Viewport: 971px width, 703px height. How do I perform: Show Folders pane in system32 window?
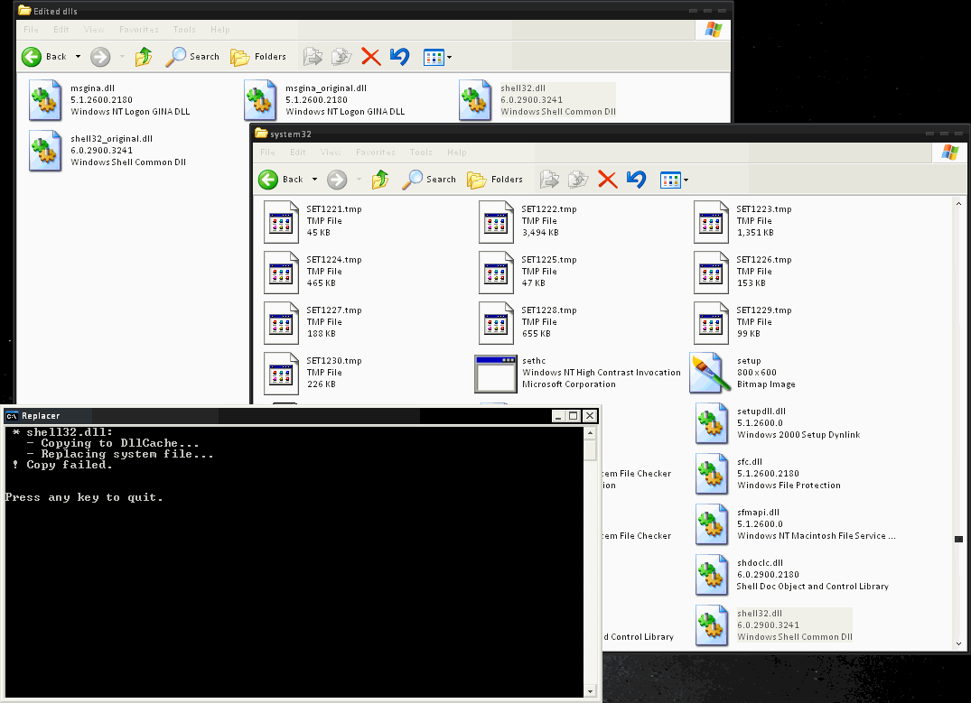point(495,180)
